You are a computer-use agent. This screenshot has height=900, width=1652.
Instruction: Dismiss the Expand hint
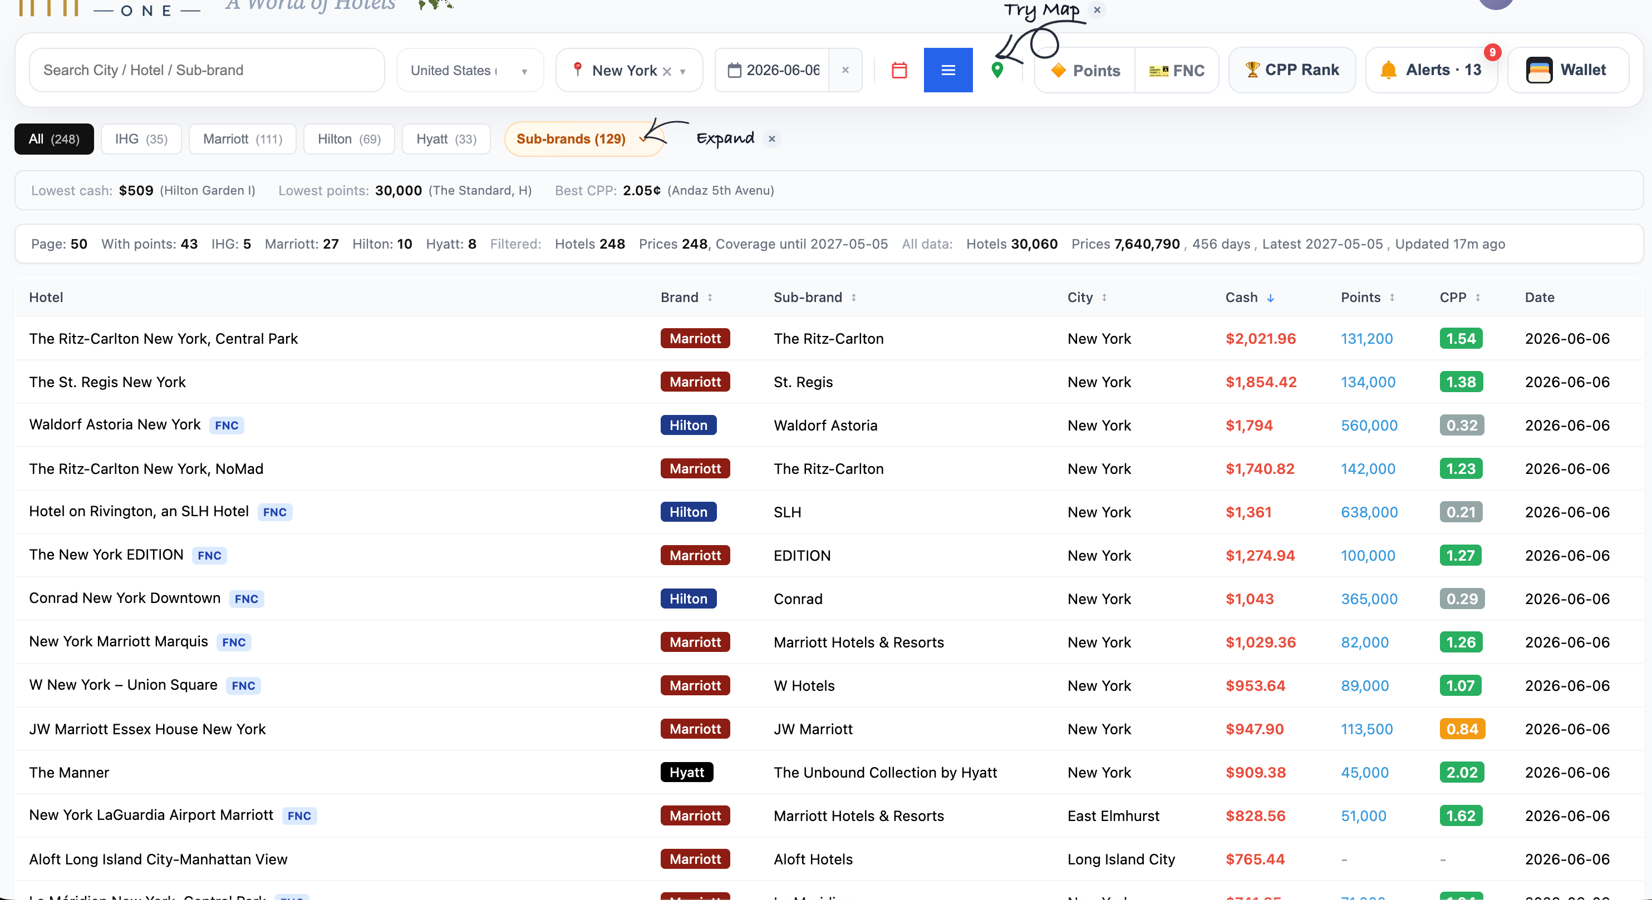[772, 139]
